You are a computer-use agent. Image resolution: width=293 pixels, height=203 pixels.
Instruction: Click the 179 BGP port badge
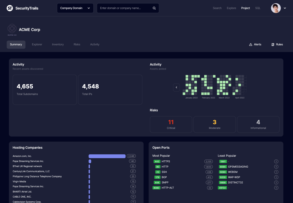coord(157,177)
